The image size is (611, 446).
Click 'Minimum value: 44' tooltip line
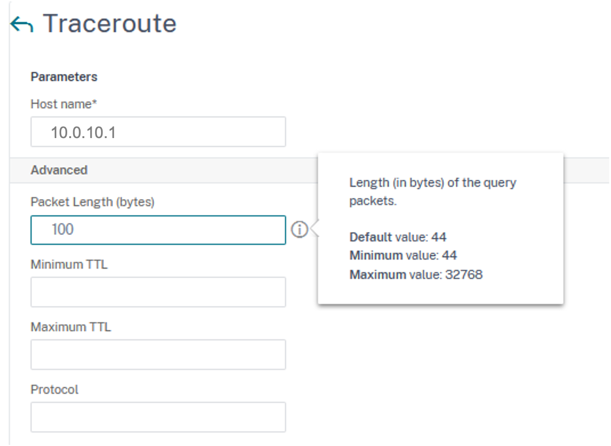(404, 256)
